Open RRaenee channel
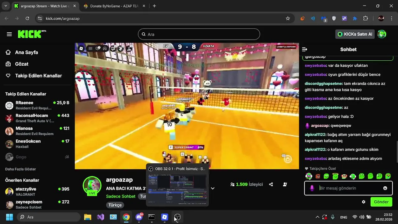398x224 pixels. [37, 105]
